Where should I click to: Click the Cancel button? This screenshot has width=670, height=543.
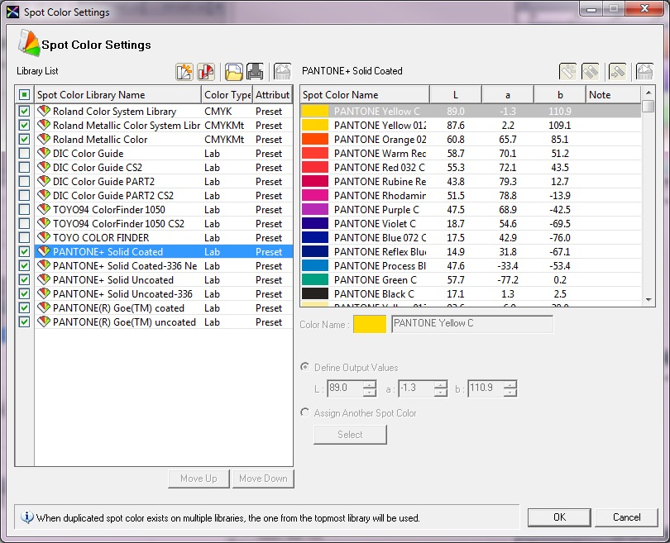point(626,517)
